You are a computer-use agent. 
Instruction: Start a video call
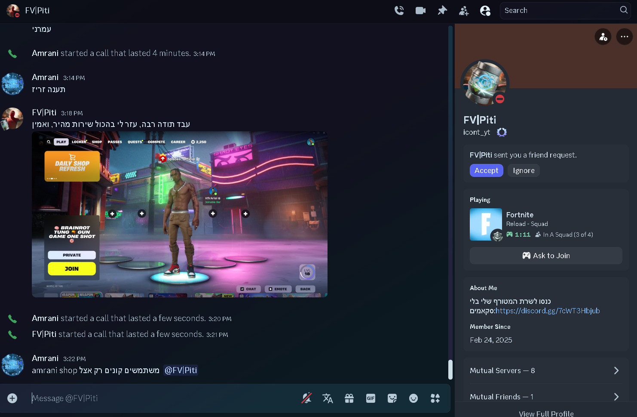tap(421, 11)
